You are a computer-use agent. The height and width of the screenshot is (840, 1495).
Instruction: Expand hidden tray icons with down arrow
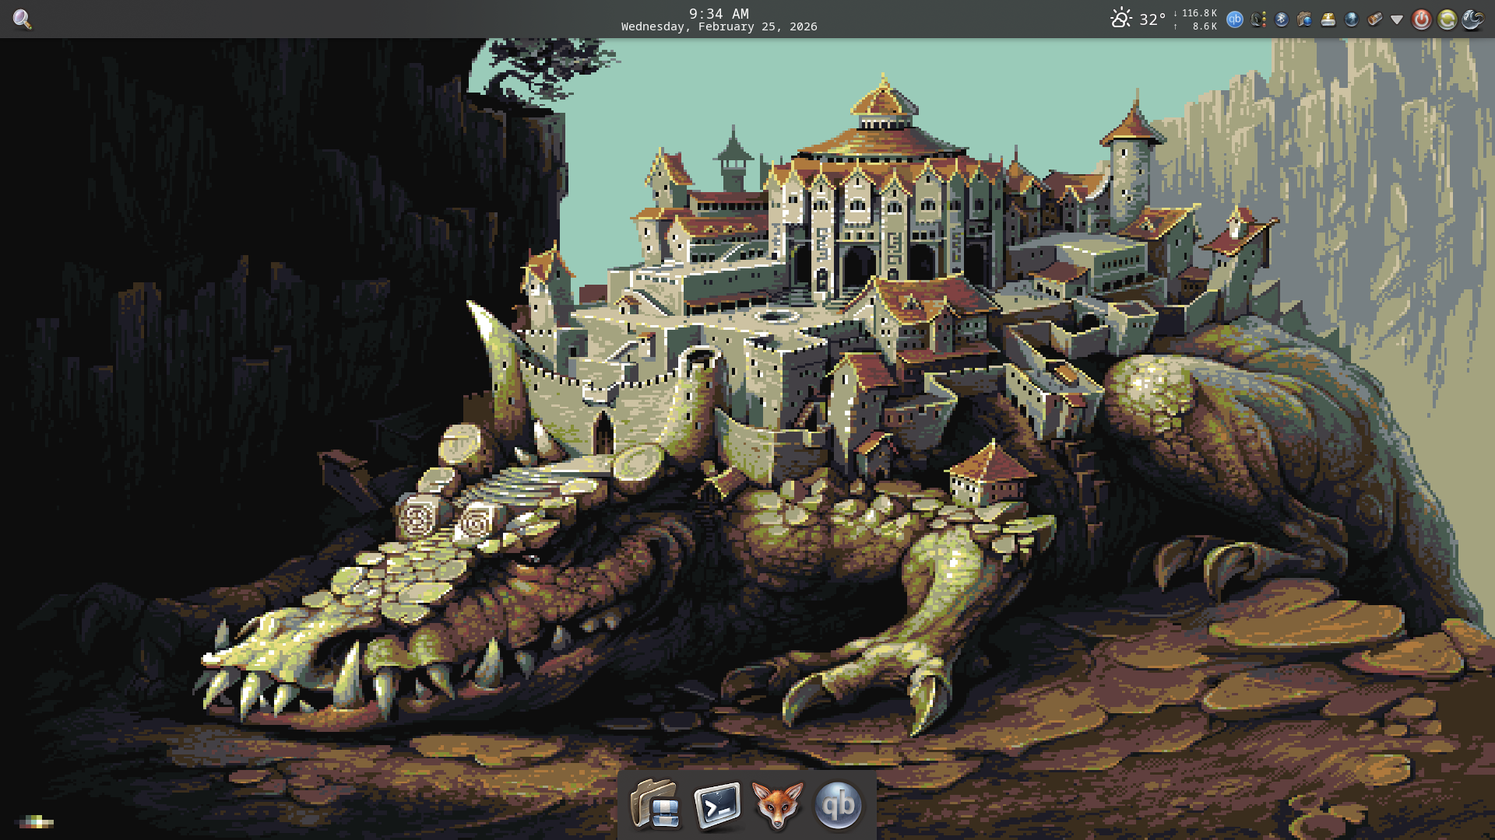click(x=1397, y=19)
